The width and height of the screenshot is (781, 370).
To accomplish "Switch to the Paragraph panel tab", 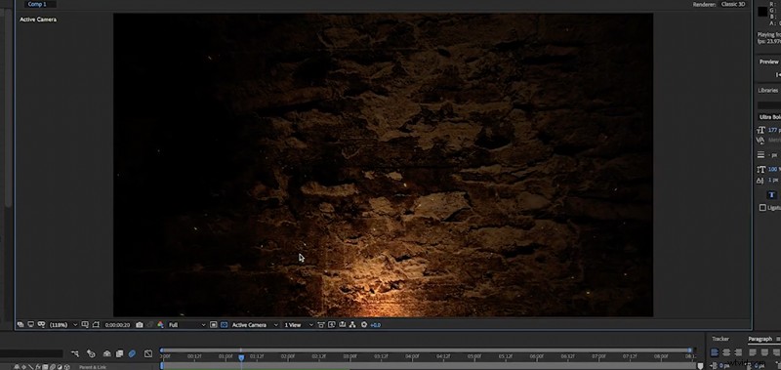I will (x=760, y=339).
